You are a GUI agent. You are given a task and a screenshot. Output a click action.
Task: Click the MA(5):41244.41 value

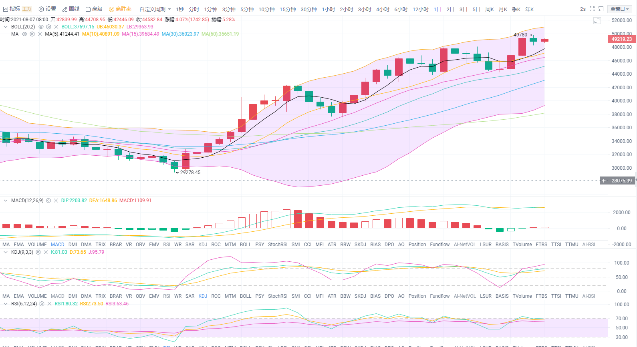pyautogui.click(x=62, y=34)
